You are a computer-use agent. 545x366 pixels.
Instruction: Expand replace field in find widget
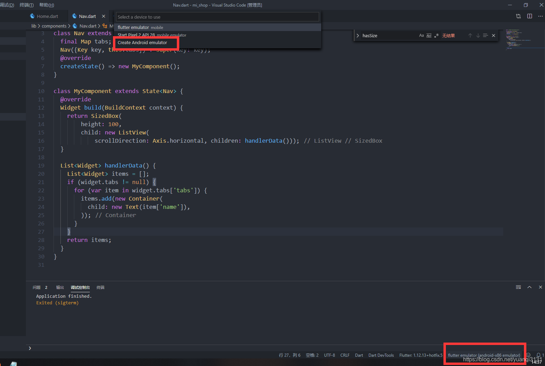pos(357,35)
